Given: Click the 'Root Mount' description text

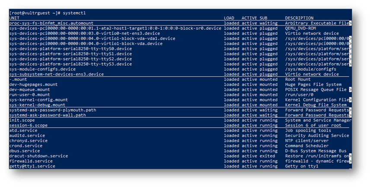Looking at the screenshot, I should click(298, 79).
